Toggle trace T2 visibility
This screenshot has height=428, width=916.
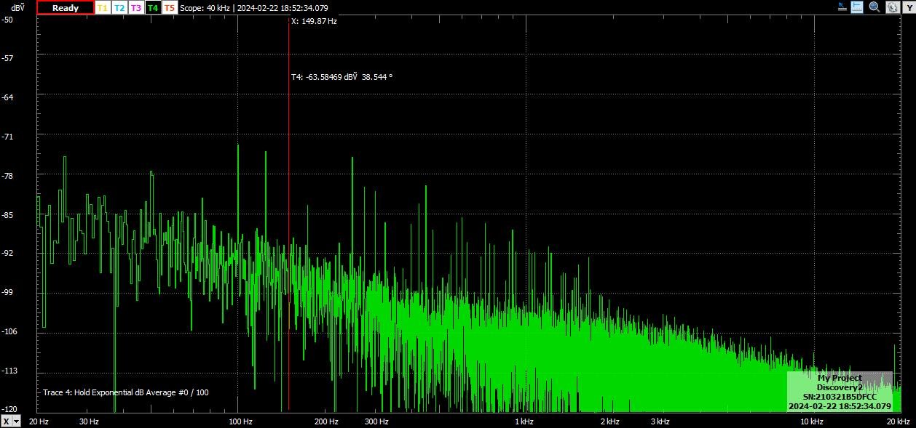point(119,8)
